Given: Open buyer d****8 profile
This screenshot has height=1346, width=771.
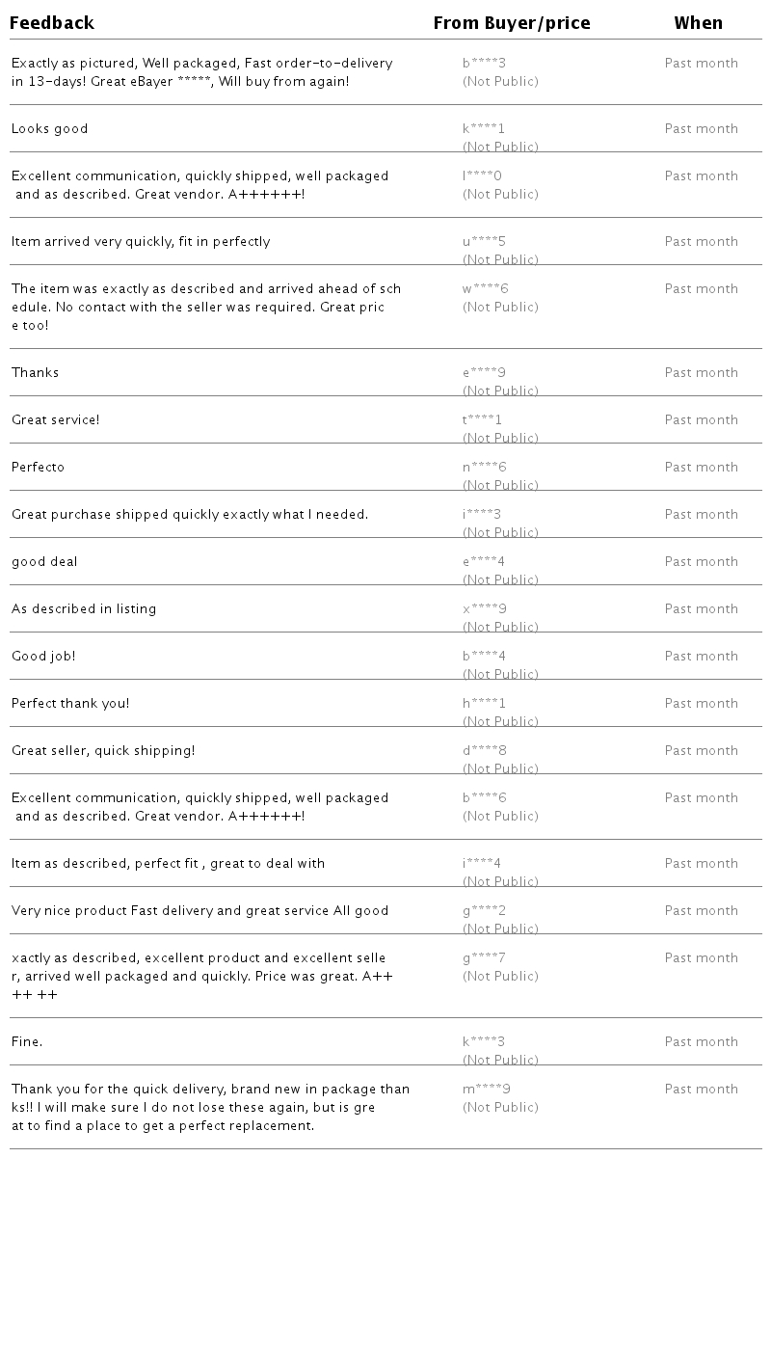Looking at the screenshot, I should coord(485,751).
